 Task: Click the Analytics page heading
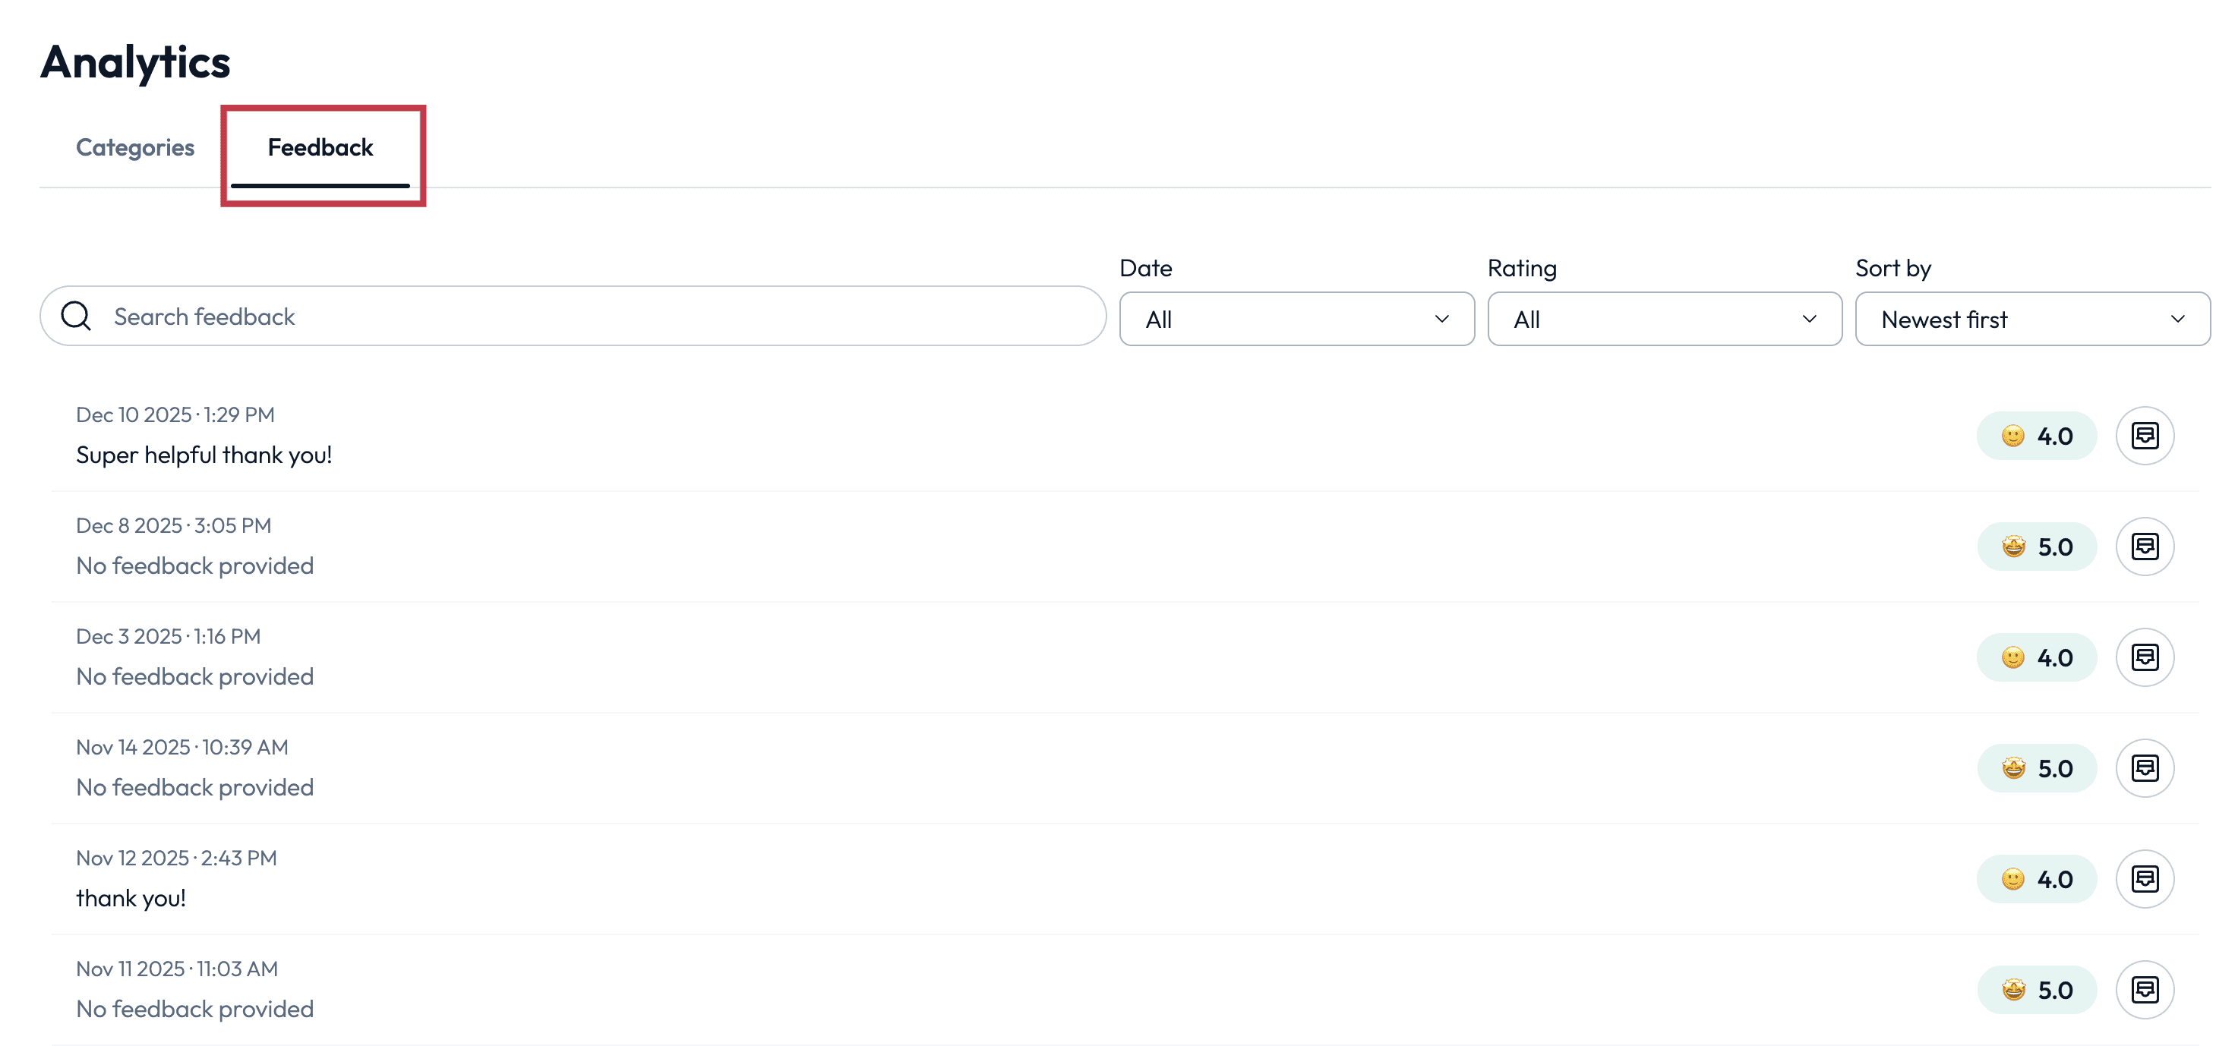(x=135, y=62)
